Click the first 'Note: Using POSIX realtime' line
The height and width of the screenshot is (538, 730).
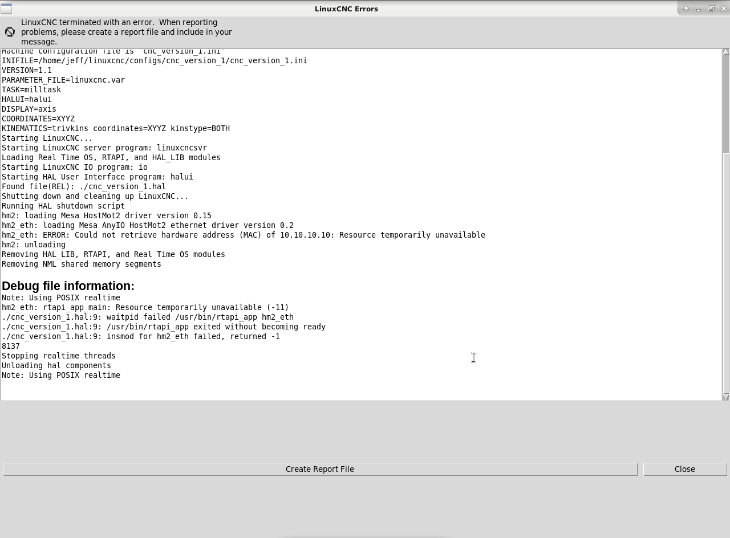61,297
